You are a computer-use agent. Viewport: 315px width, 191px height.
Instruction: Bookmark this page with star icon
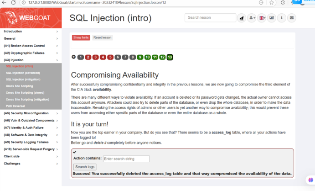[271, 2]
